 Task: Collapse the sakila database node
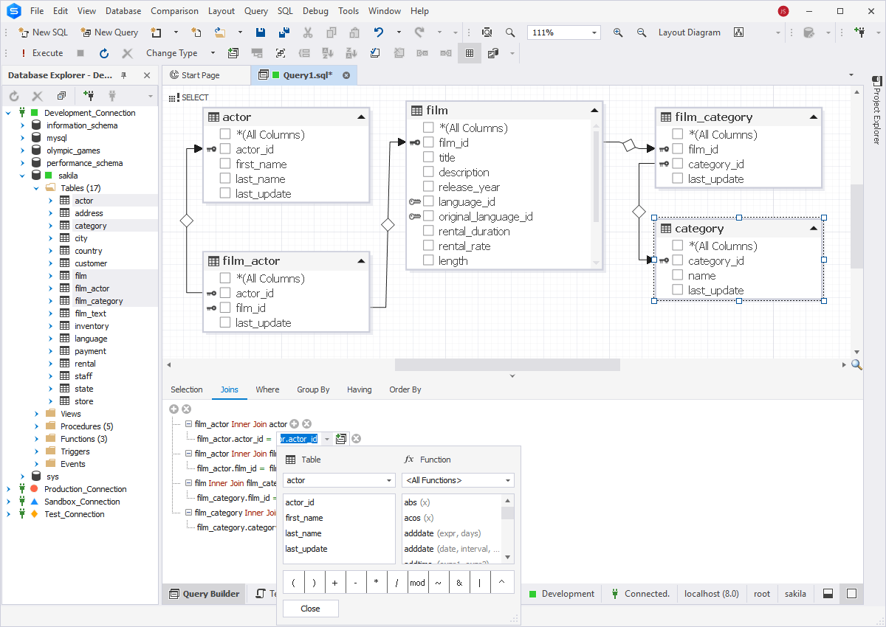tap(22, 176)
